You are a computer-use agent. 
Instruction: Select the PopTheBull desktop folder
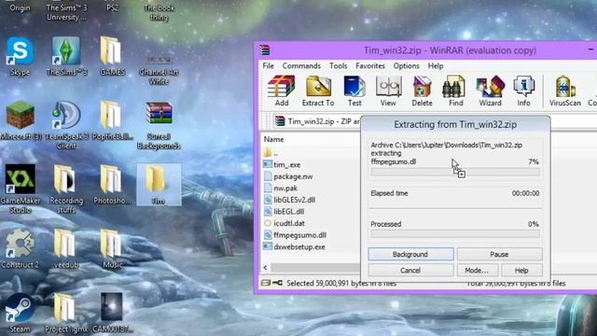click(112, 120)
